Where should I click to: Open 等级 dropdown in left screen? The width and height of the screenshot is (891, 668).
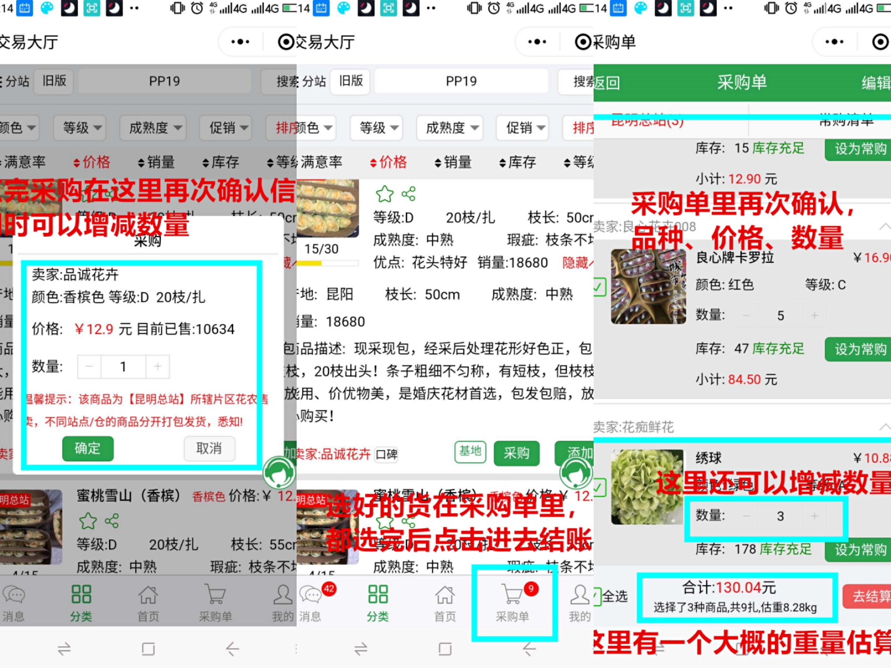pos(79,128)
